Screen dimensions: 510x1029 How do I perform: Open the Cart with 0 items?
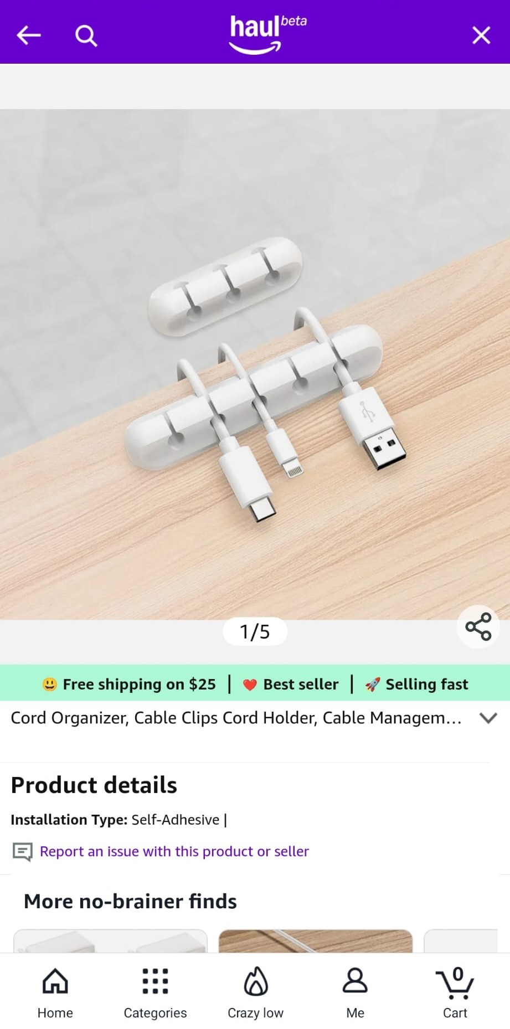[x=455, y=993]
